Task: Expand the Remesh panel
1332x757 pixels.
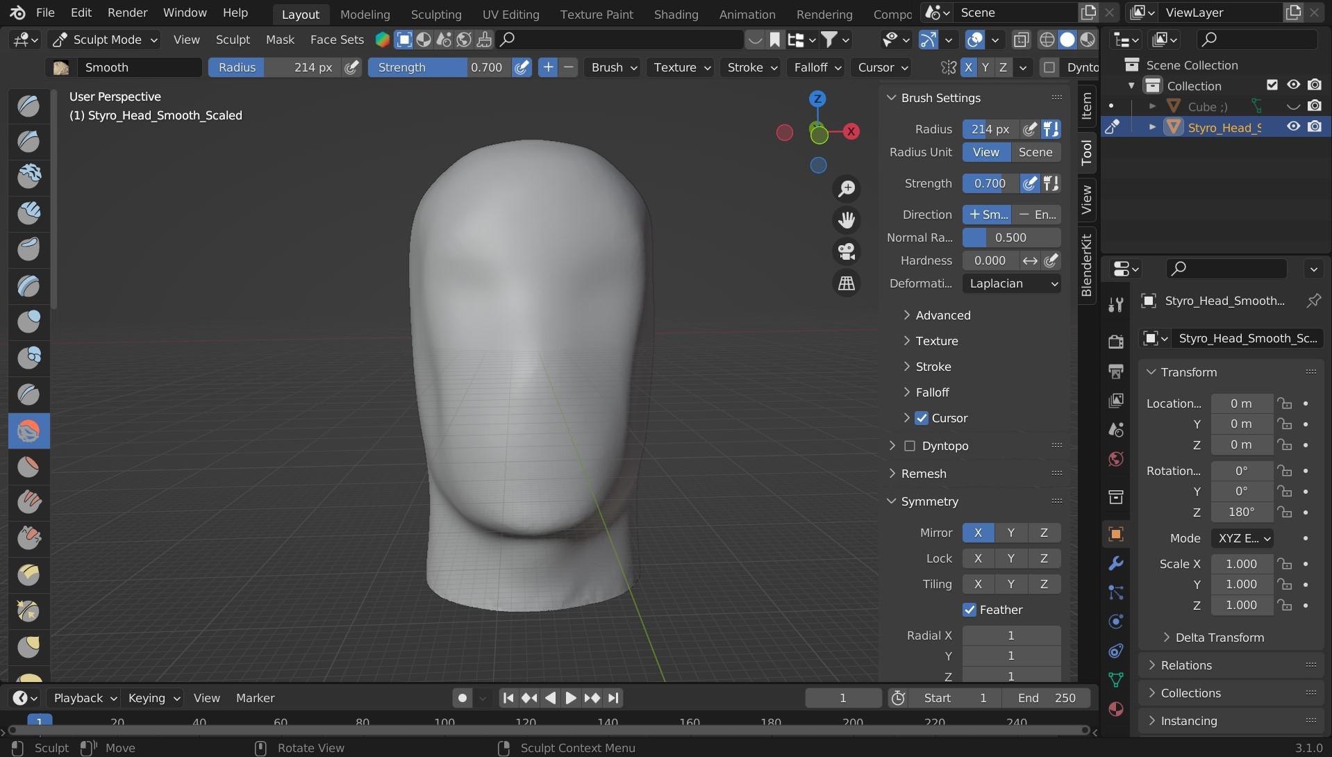Action: [923, 474]
